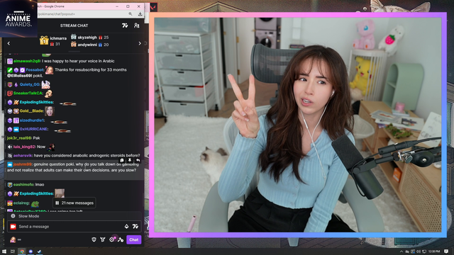This screenshot has height=255, width=454.
Task: Show next gift leaderboard page arrow
Action: coord(140,43)
